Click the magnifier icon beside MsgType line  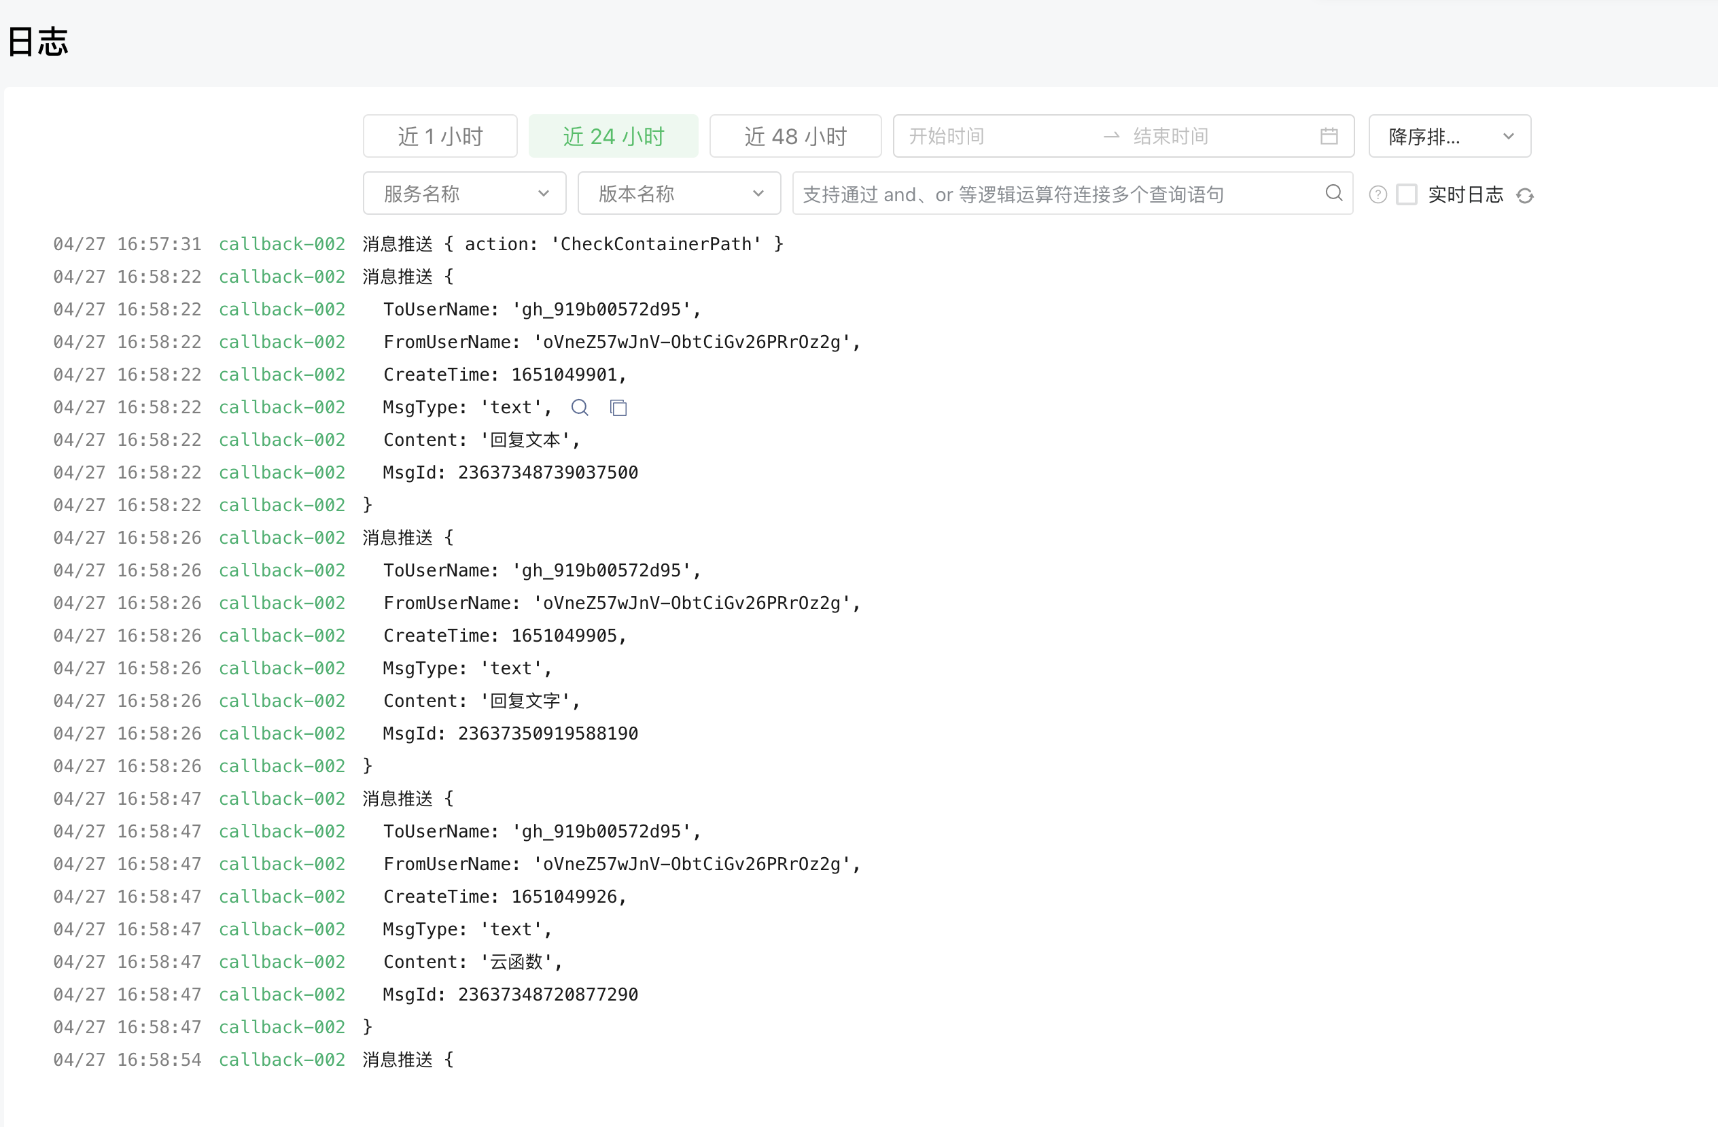579,408
